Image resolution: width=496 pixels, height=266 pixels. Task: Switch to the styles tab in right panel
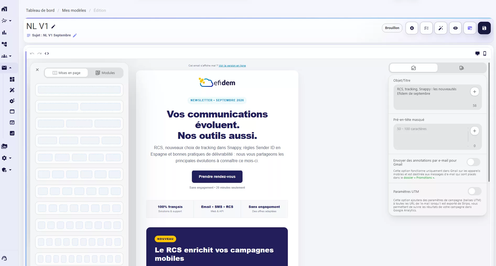click(462, 68)
